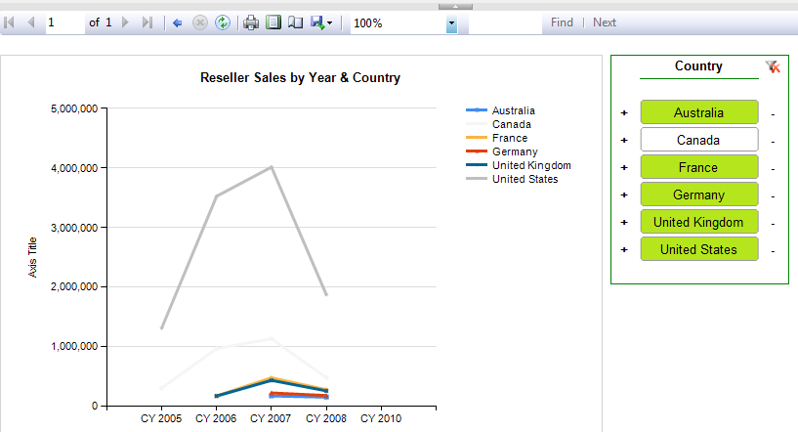798x432 pixels.
Task: Click the find text input box
Action: point(505,22)
